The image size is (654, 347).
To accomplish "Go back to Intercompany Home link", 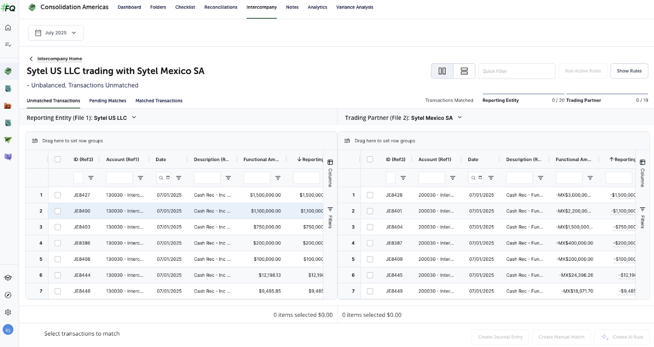I will 59,59.
